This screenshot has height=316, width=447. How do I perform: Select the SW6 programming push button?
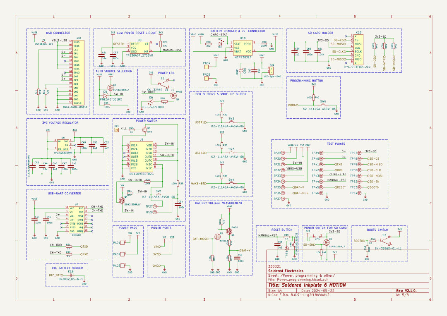click(323, 104)
